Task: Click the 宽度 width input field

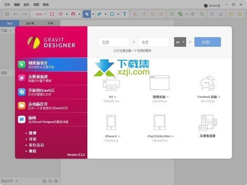Action: [x=114, y=42]
